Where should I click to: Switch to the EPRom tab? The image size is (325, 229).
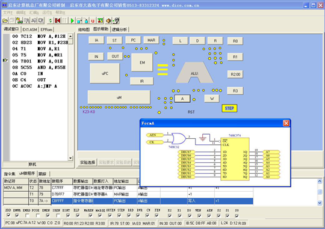(46, 29)
